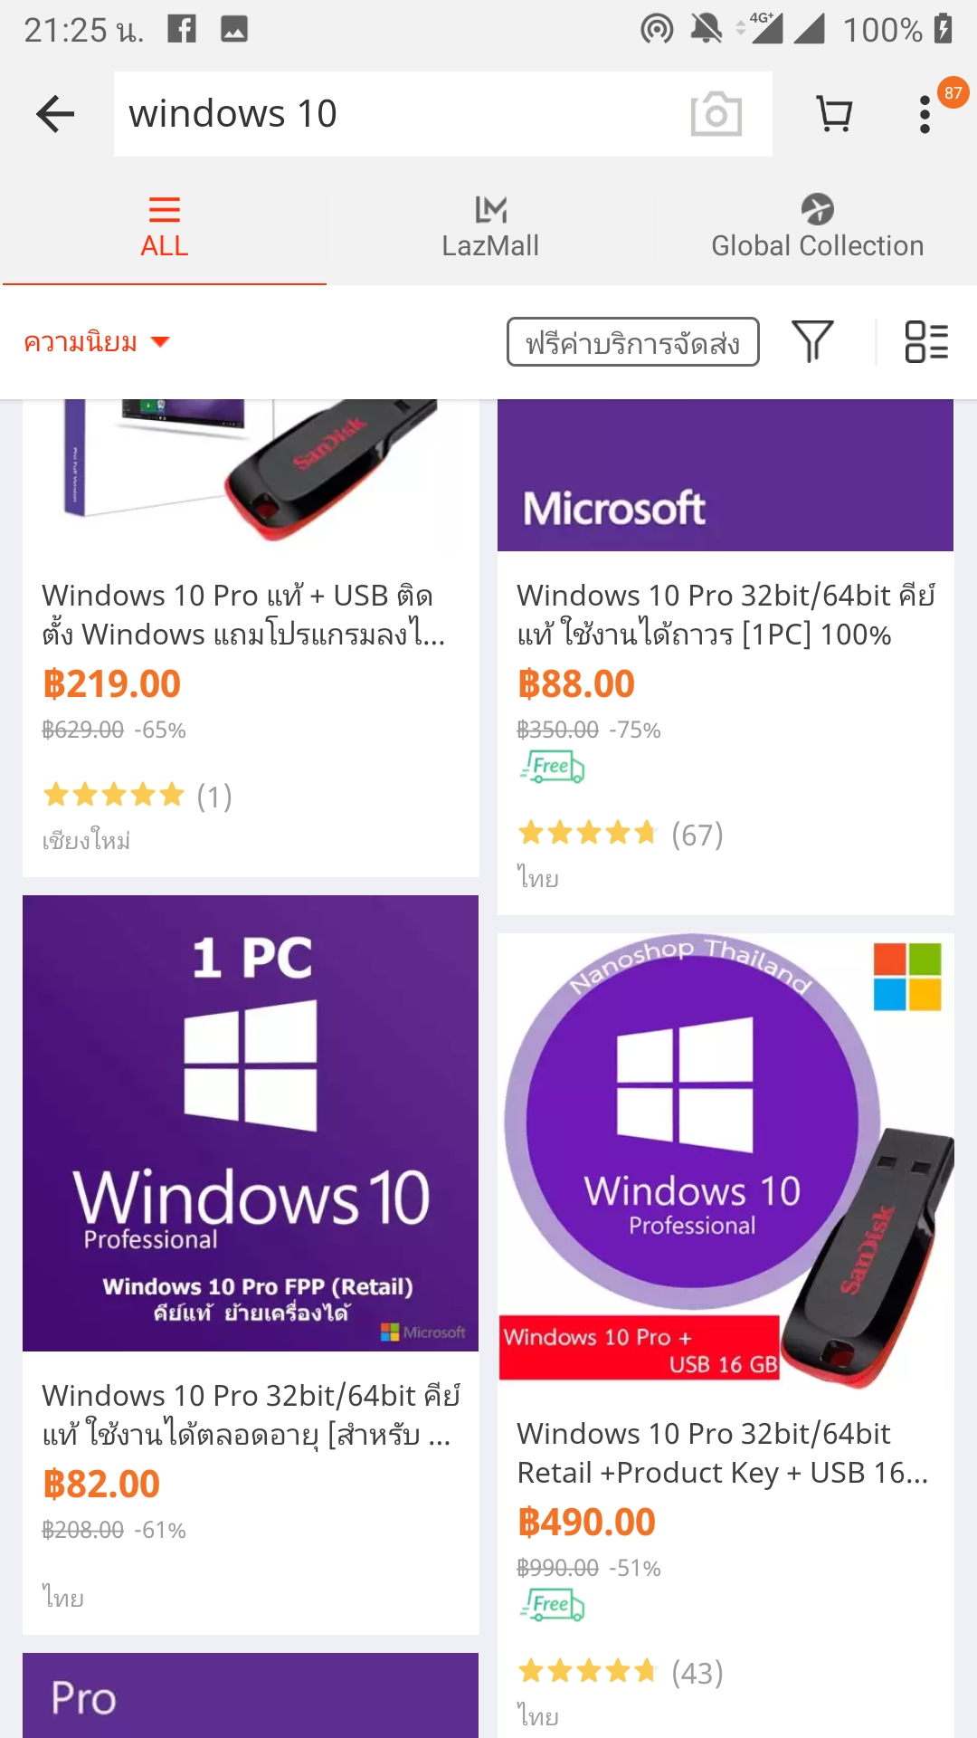Switch to the Global Collection tab

pyautogui.click(x=817, y=228)
